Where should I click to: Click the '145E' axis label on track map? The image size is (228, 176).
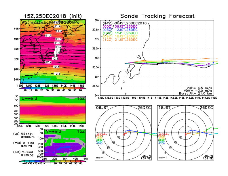click(214, 98)
